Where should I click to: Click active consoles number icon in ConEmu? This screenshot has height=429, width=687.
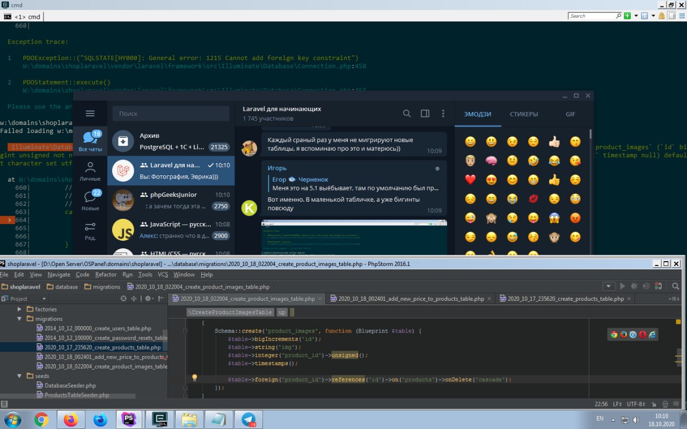(x=644, y=16)
